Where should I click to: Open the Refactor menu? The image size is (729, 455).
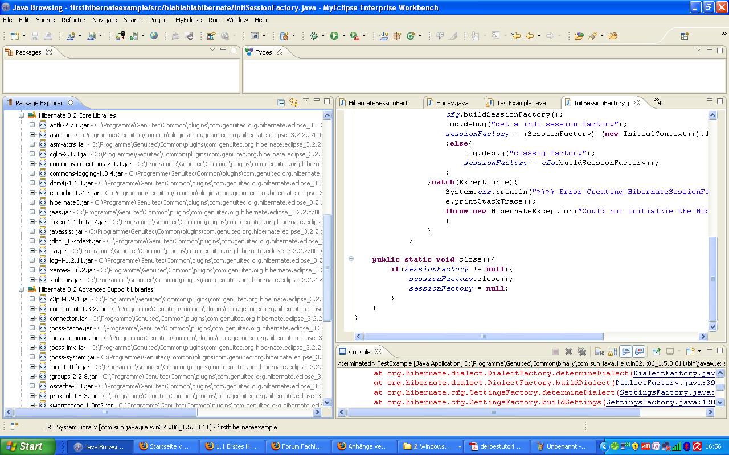[73, 20]
